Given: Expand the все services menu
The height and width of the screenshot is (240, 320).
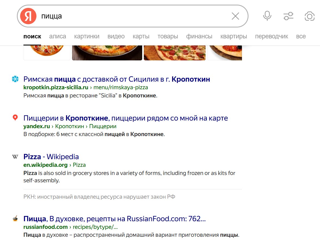Looking at the screenshot, I should point(301,36).
